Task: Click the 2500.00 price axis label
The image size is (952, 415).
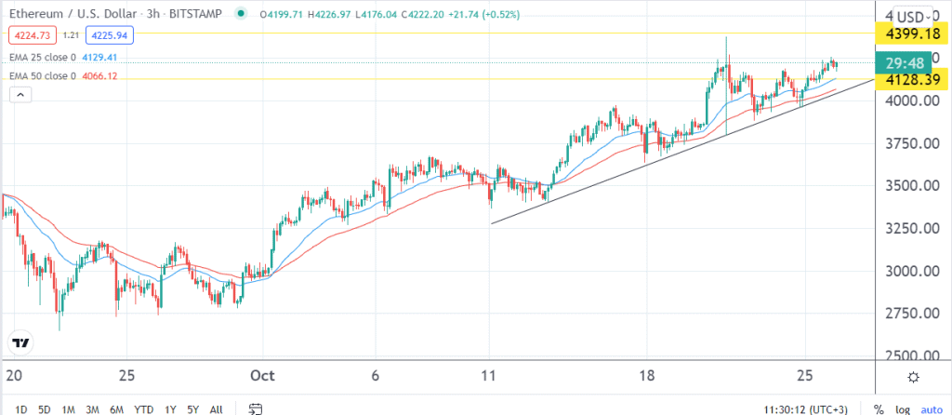Action: (x=911, y=356)
